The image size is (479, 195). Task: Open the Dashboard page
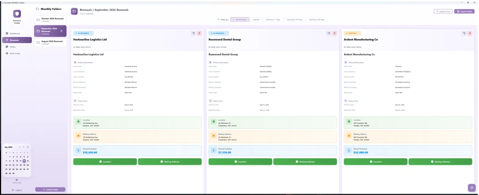coord(17,33)
